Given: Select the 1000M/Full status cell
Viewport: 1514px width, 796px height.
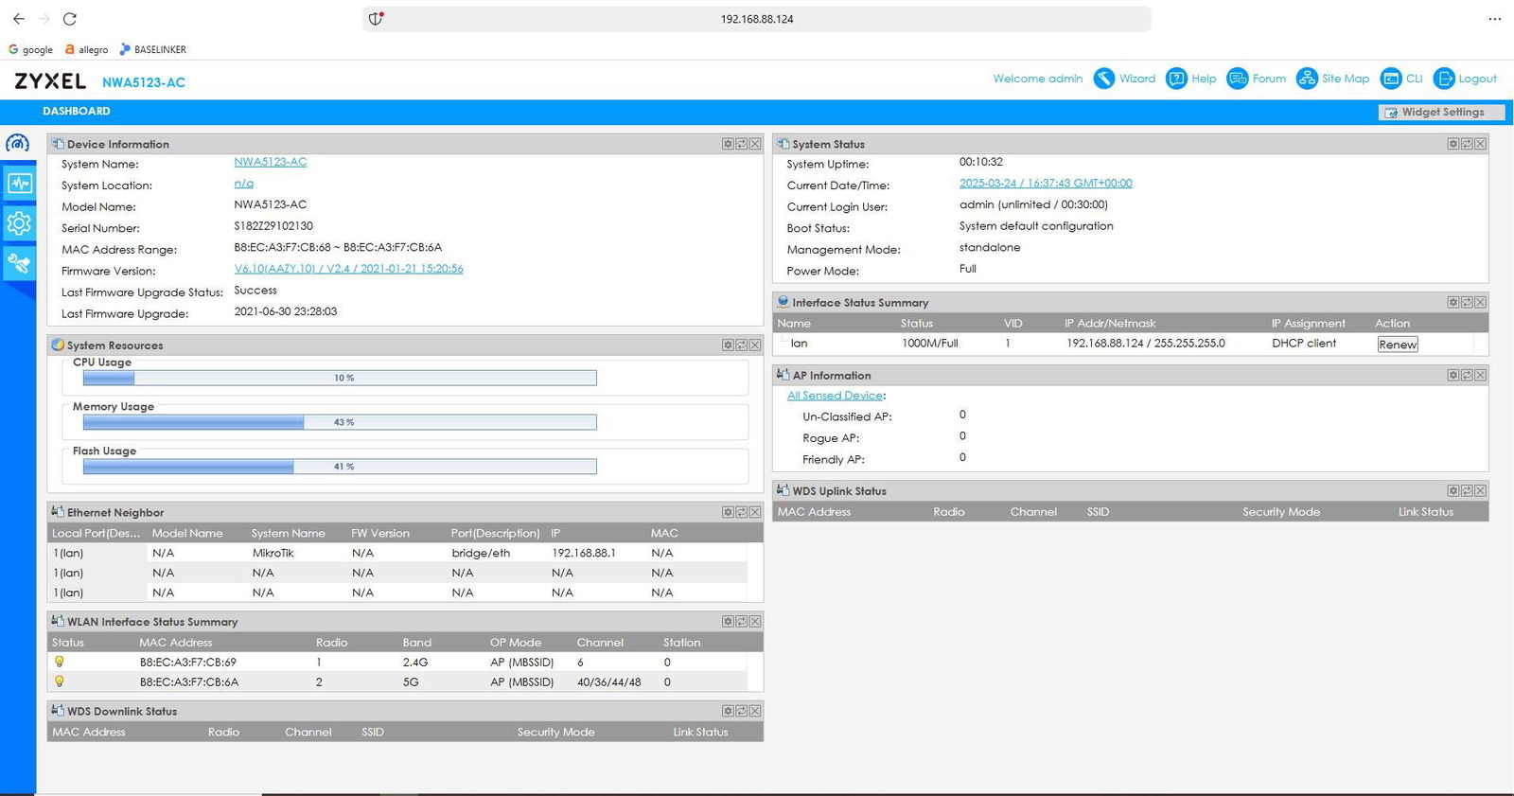Looking at the screenshot, I should 930,344.
